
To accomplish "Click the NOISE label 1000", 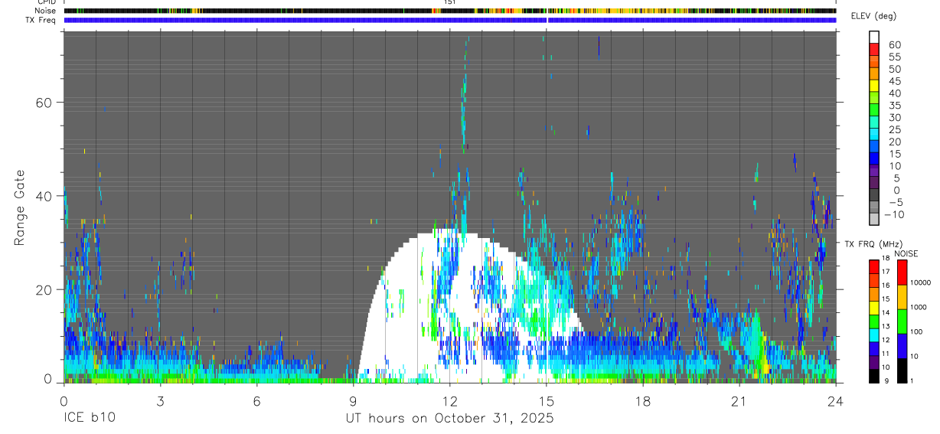I will [918, 307].
